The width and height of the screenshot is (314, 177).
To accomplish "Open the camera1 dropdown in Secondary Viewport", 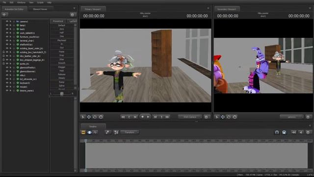I will tap(292, 117).
